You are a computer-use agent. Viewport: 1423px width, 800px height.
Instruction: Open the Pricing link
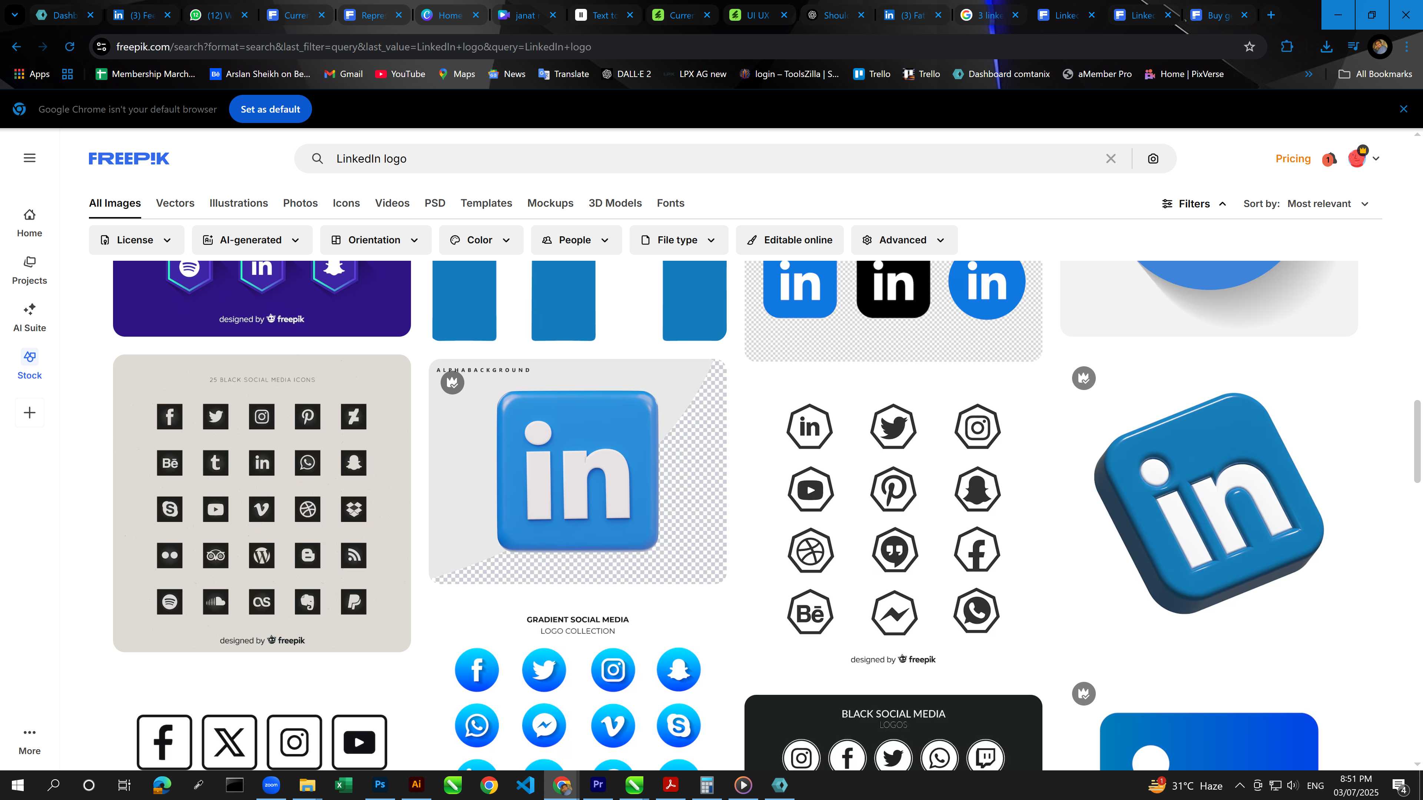(x=1293, y=159)
